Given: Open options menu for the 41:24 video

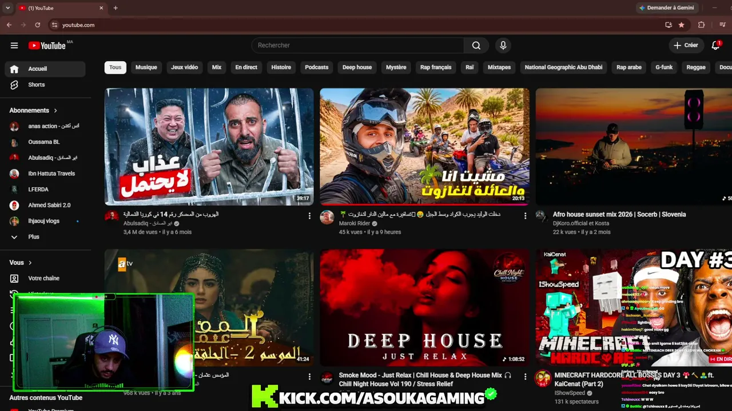Looking at the screenshot, I should [309, 377].
